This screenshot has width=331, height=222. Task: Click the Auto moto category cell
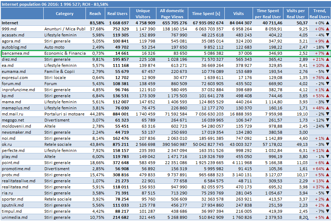pos(54,47)
